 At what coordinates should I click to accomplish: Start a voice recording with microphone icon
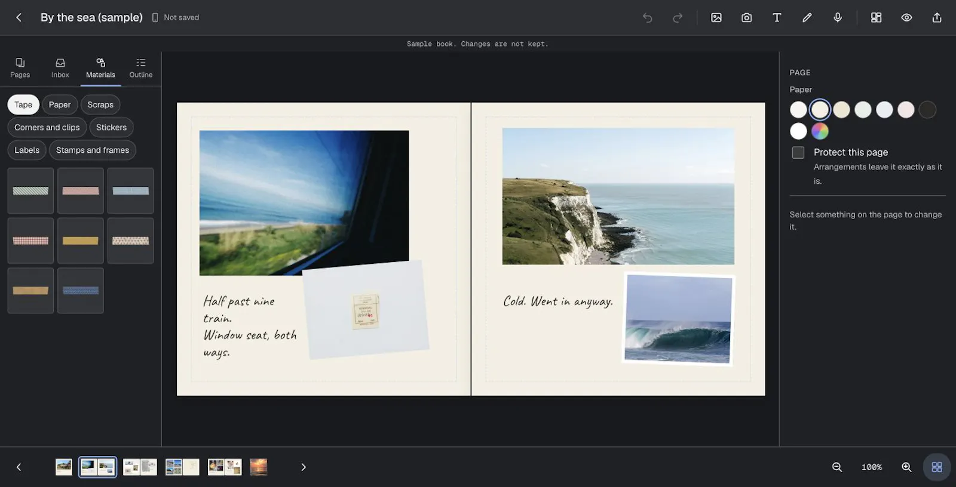838,17
